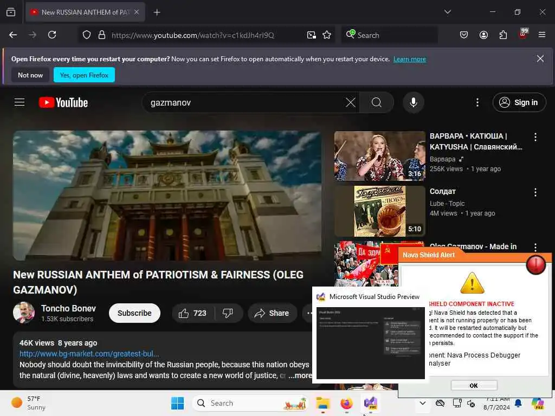Open File Explorer from taskbar
The width and height of the screenshot is (555, 416).
coord(323,403)
